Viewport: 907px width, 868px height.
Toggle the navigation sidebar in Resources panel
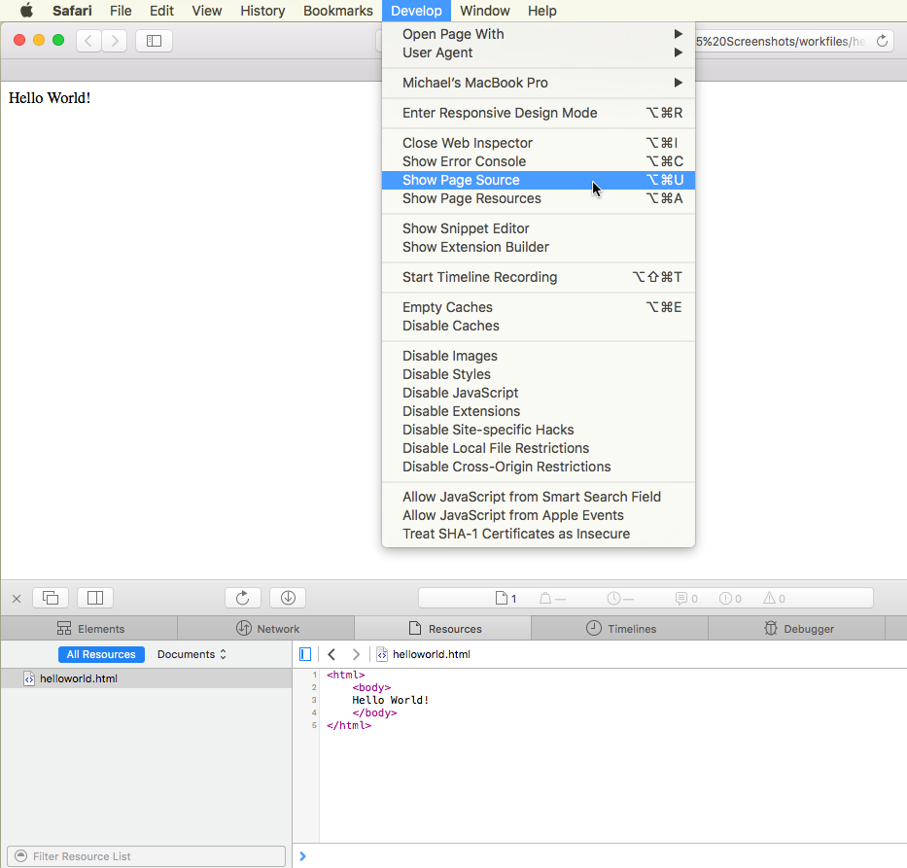pyautogui.click(x=305, y=654)
